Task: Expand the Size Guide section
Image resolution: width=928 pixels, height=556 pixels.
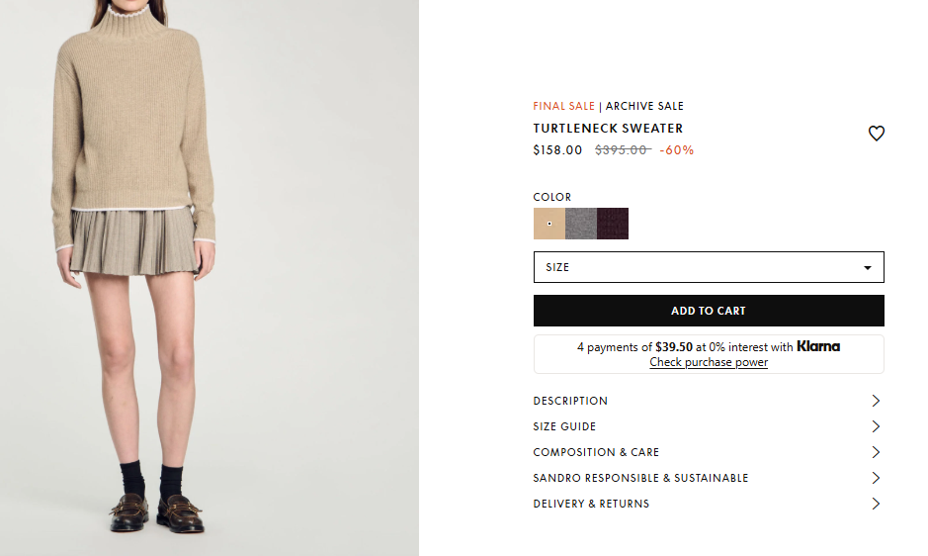Action: (x=709, y=426)
